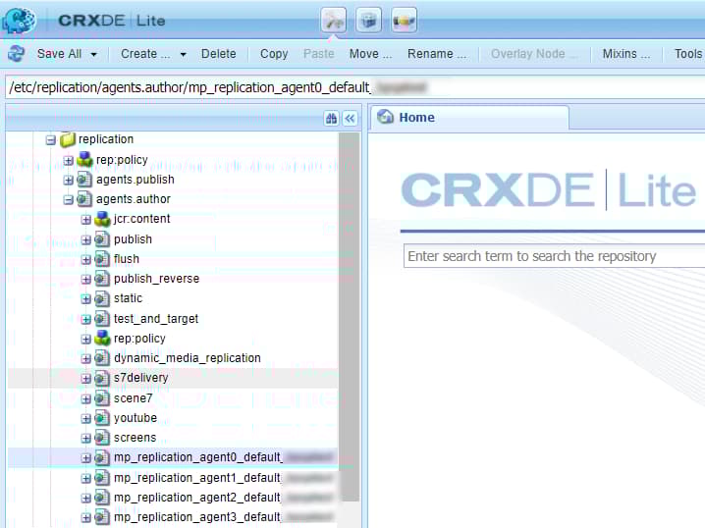Expand the agents.publish node
Image resolution: width=705 pixels, height=528 pixels.
pos(69,181)
